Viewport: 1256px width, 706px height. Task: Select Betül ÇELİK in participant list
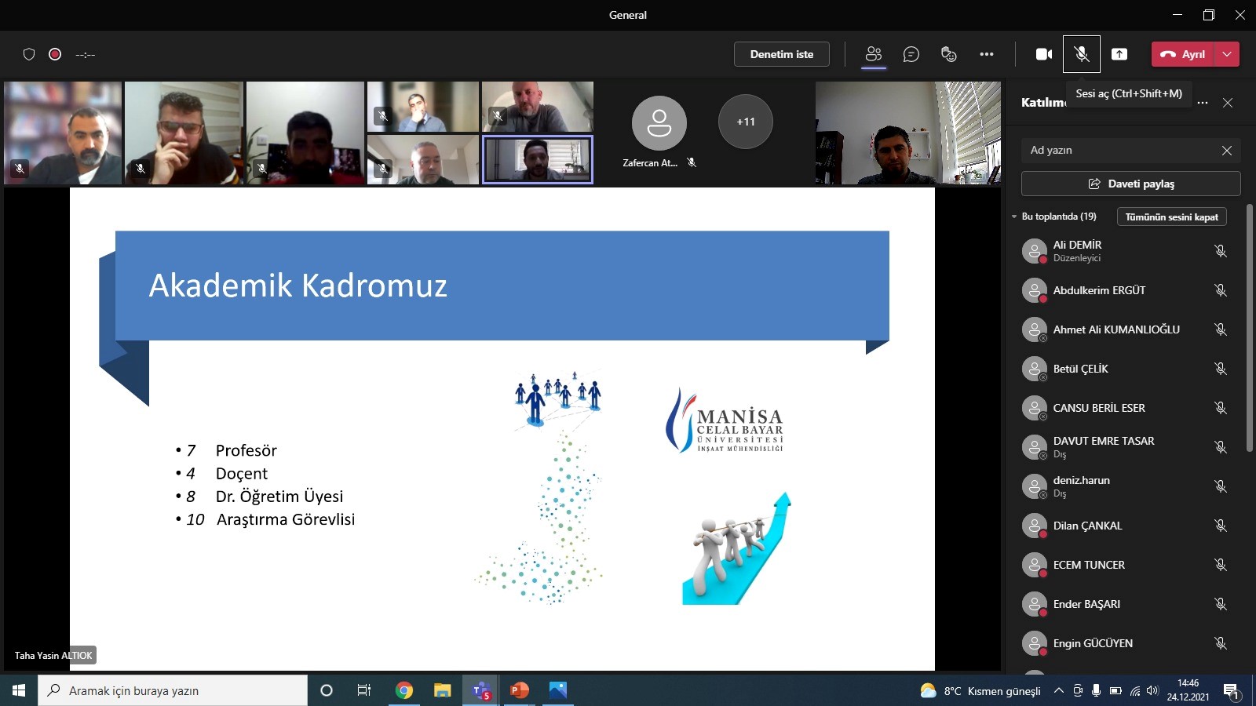tap(1080, 369)
